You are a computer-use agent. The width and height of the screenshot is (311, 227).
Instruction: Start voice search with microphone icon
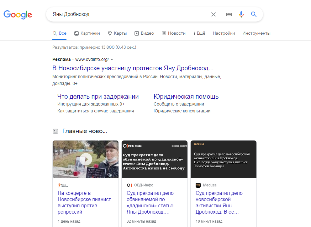241,14
